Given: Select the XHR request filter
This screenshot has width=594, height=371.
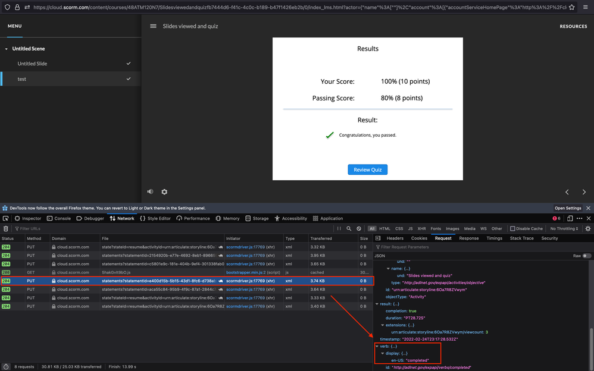Looking at the screenshot, I should pos(421,228).
